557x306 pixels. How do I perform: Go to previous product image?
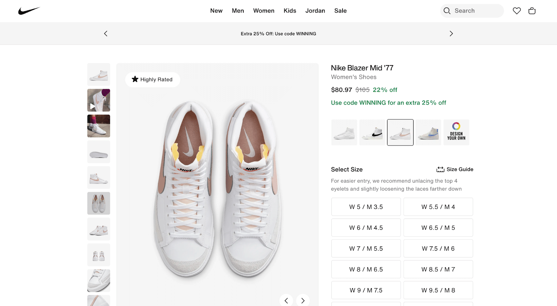click(286, 300)
